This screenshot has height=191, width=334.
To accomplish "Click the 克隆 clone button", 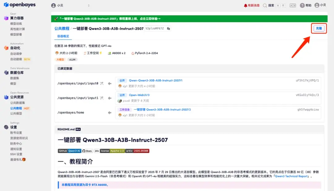I will tap(319, 28).
